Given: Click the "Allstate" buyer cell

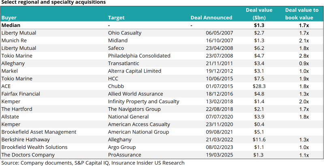Looking at the screenshot, I should pos(10,117).
